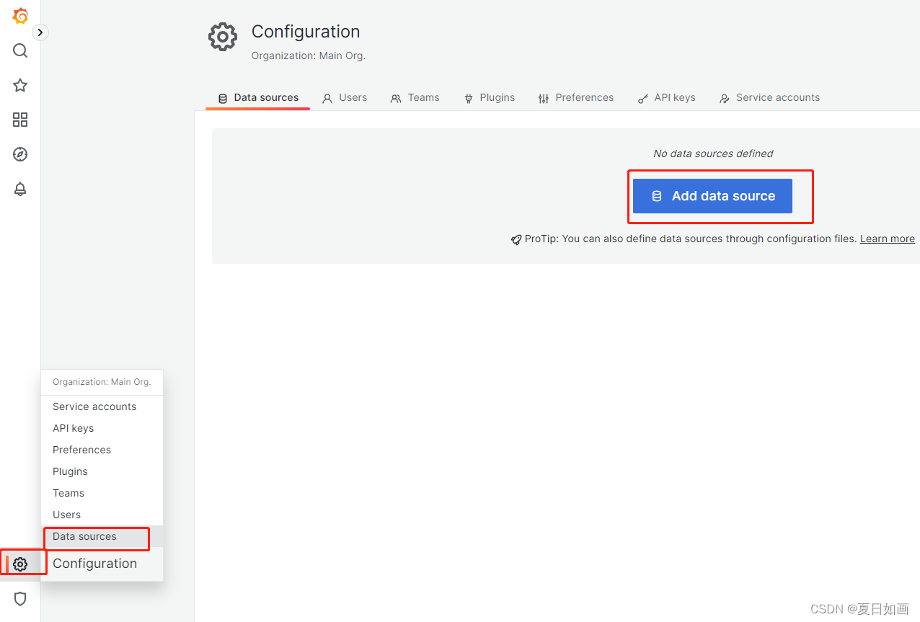
Task: Follow the Learn more link
Action: (x=887, y=239)
